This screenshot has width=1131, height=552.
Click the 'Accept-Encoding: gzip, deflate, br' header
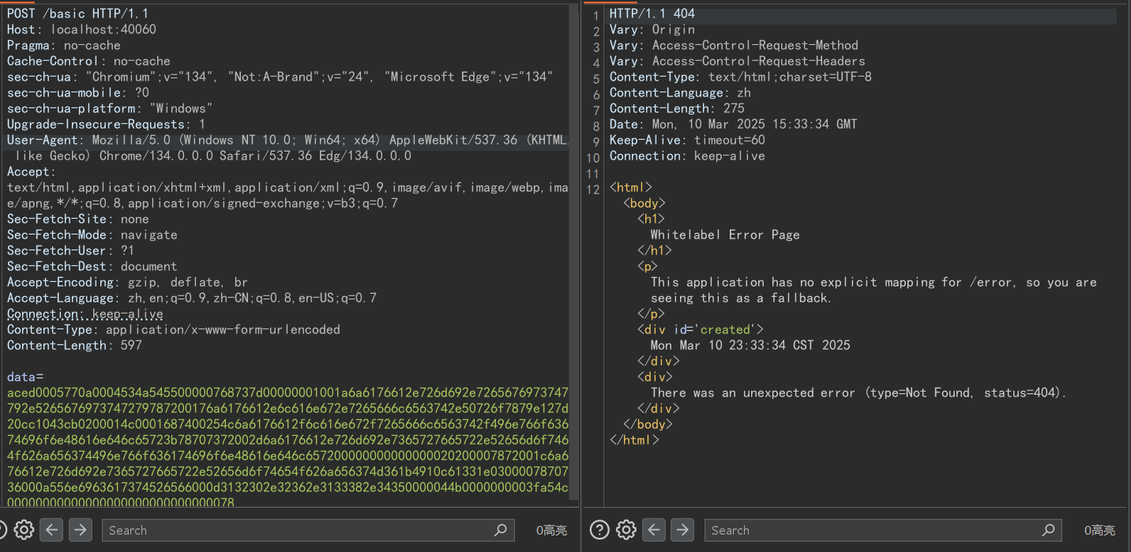coord(127,282)
